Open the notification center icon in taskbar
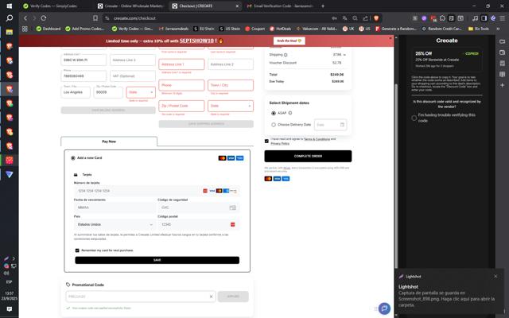This screenshot has width=509, height=318. tap(9, 308)
